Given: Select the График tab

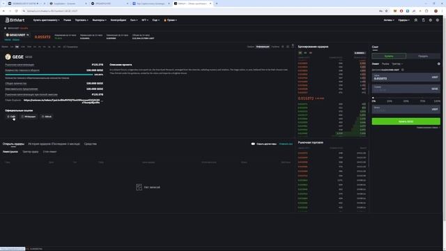Looking at the screenshot, I should pyautogui.click(x=251, y=47).
